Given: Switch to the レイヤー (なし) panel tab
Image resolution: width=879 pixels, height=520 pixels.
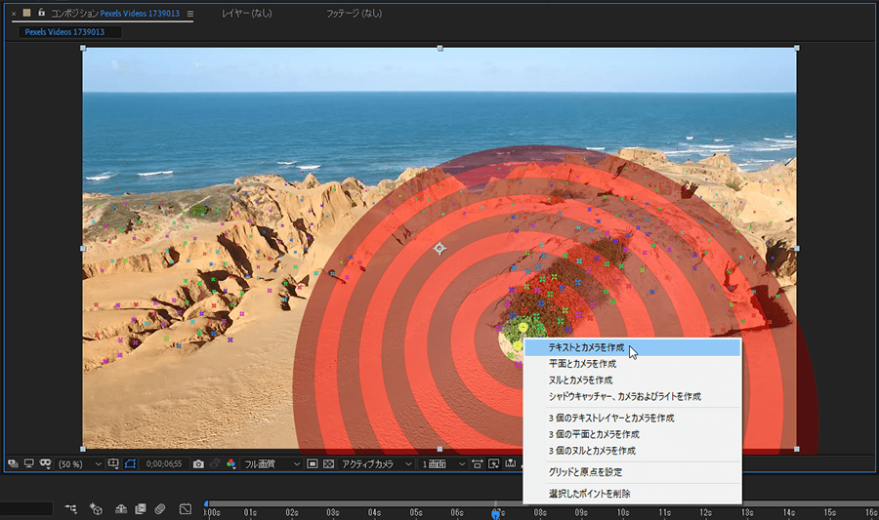Looking at the screenshot, I should tap(247, 13).
